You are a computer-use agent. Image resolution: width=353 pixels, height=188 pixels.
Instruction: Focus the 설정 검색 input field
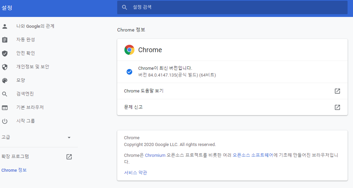(x=232, y=7)
